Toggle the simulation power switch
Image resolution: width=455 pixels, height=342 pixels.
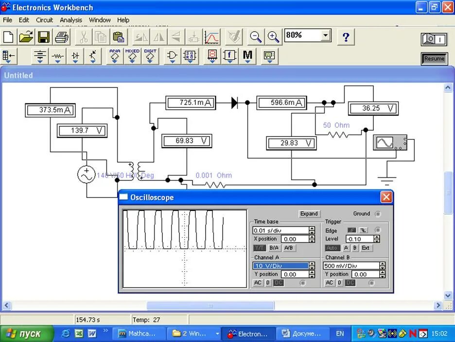(434, 39)
